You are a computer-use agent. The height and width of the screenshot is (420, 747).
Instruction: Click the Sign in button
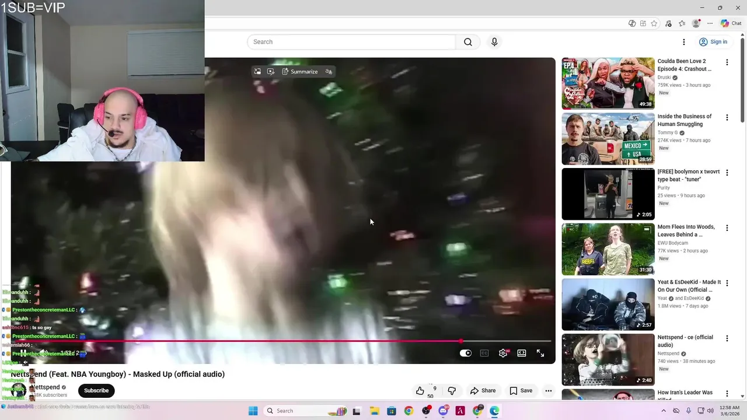pos(713,42)
